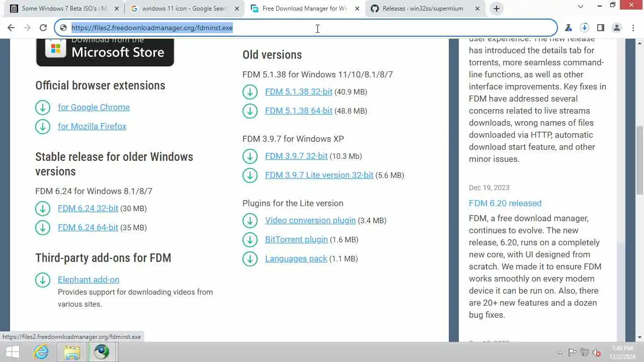Click download arrow icon beside Google Chrome extension
Viewport: 644px width, 362px height.
click(43, 107)
